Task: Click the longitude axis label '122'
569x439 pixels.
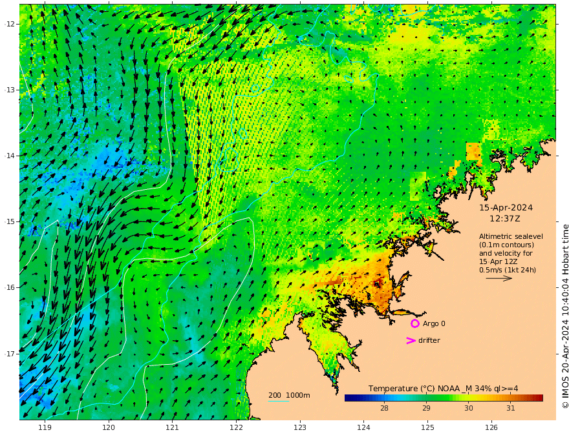Action: pos(236,427)
